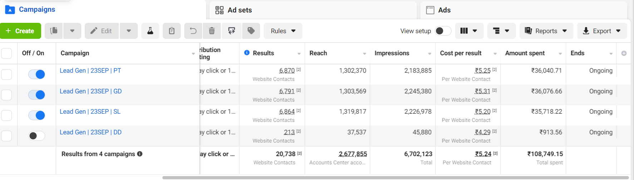
Task: Turn off Lead Gen 23SEP PT campaign
Action: [x=36, y=74]
